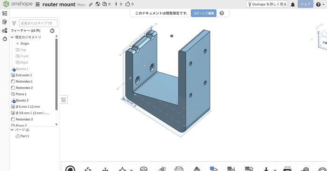
Task: Click the stopwatch icon beside the feature count
Action: point(52,31)
